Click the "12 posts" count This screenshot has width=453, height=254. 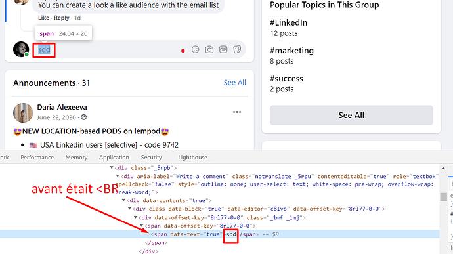click(x=284, y=33)
